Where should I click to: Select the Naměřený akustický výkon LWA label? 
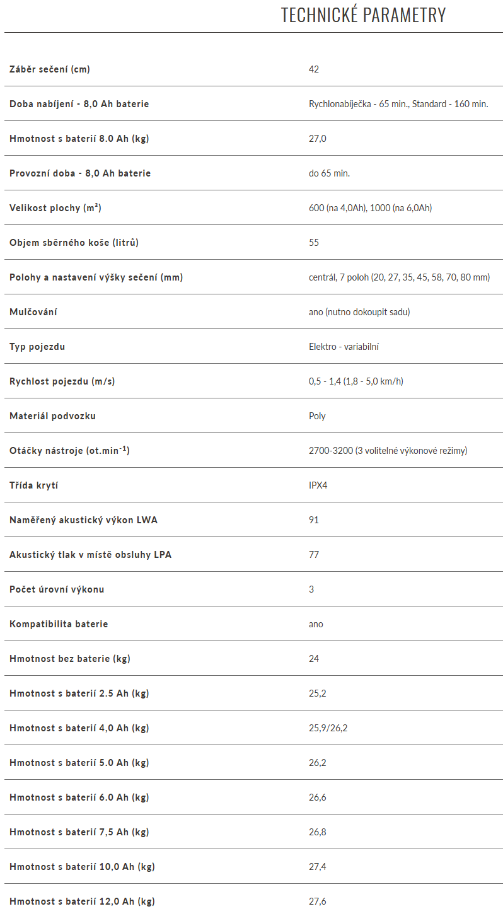click(84, 520)
